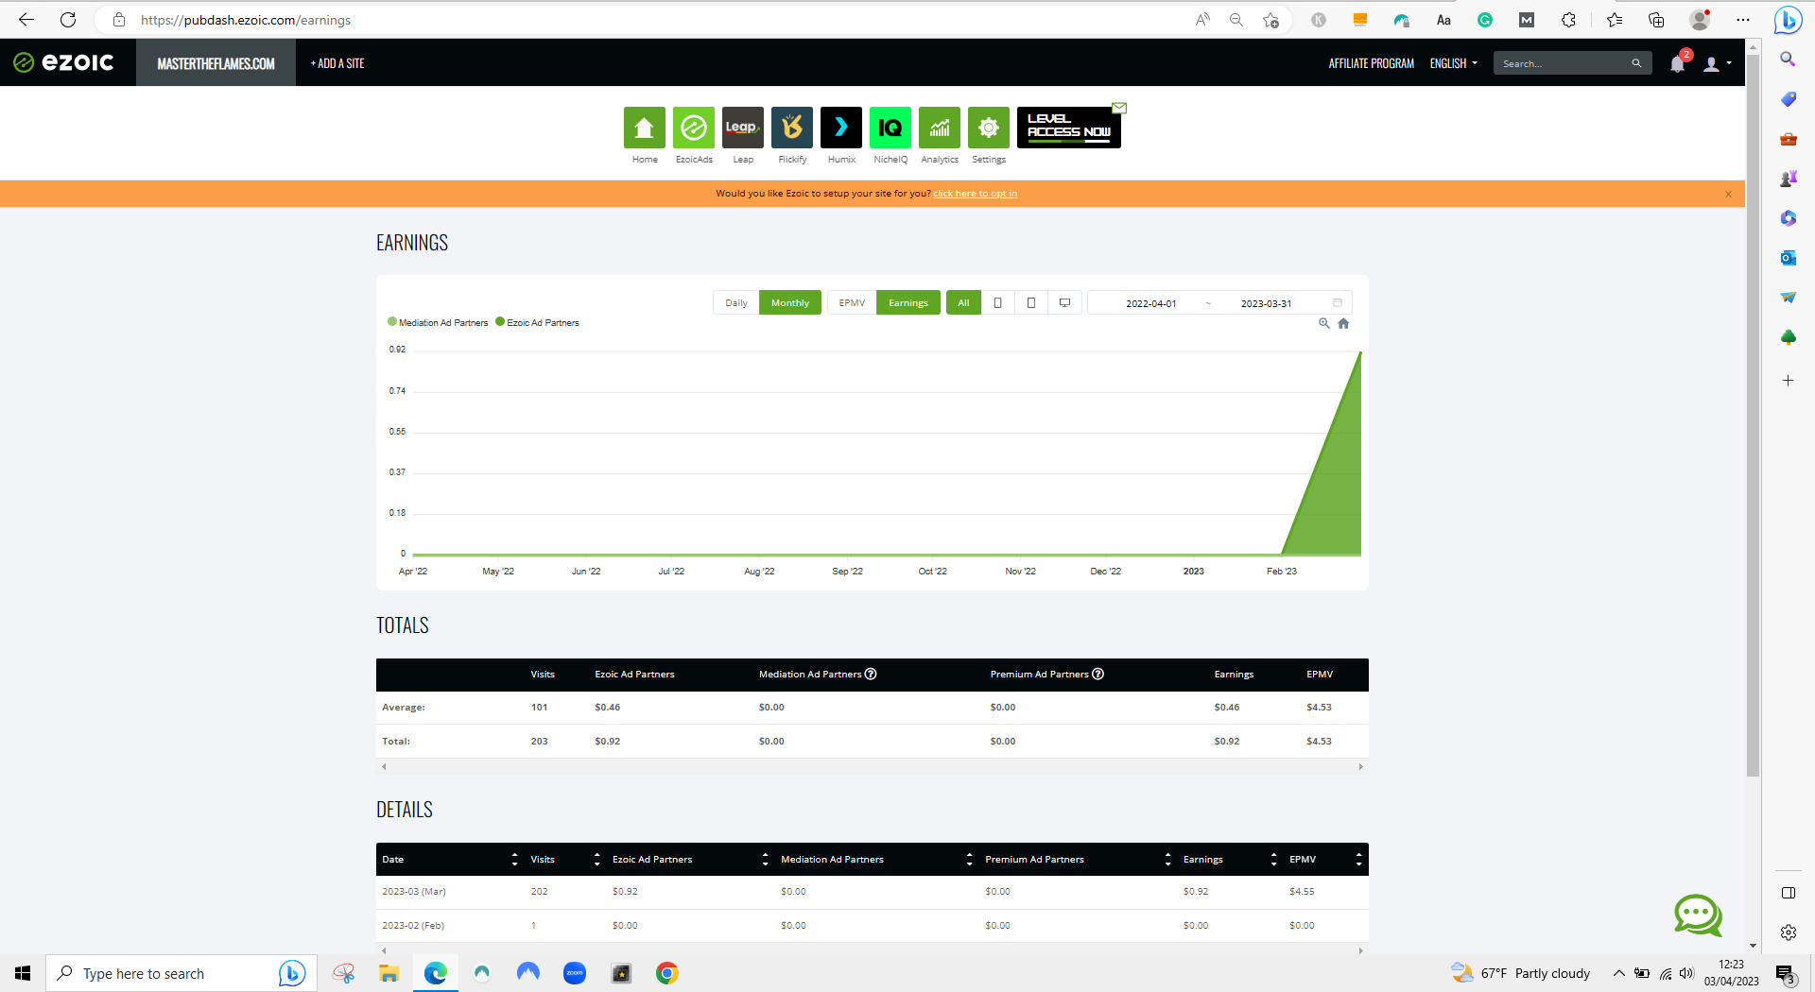Expand the English language dropdown
The height and width of the screenshot is (992, 1815).
click(1453, 63)
